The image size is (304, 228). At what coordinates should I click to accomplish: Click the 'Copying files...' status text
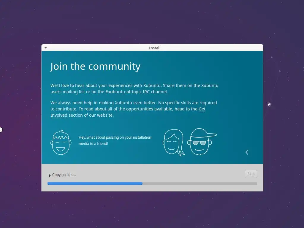(64, 175)
